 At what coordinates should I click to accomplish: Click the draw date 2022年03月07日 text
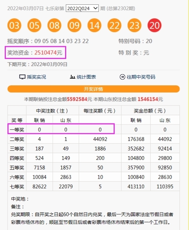26,9
